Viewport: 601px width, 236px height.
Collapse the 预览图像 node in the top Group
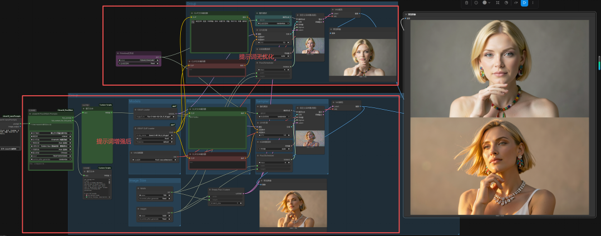click(x=331, y=29)
